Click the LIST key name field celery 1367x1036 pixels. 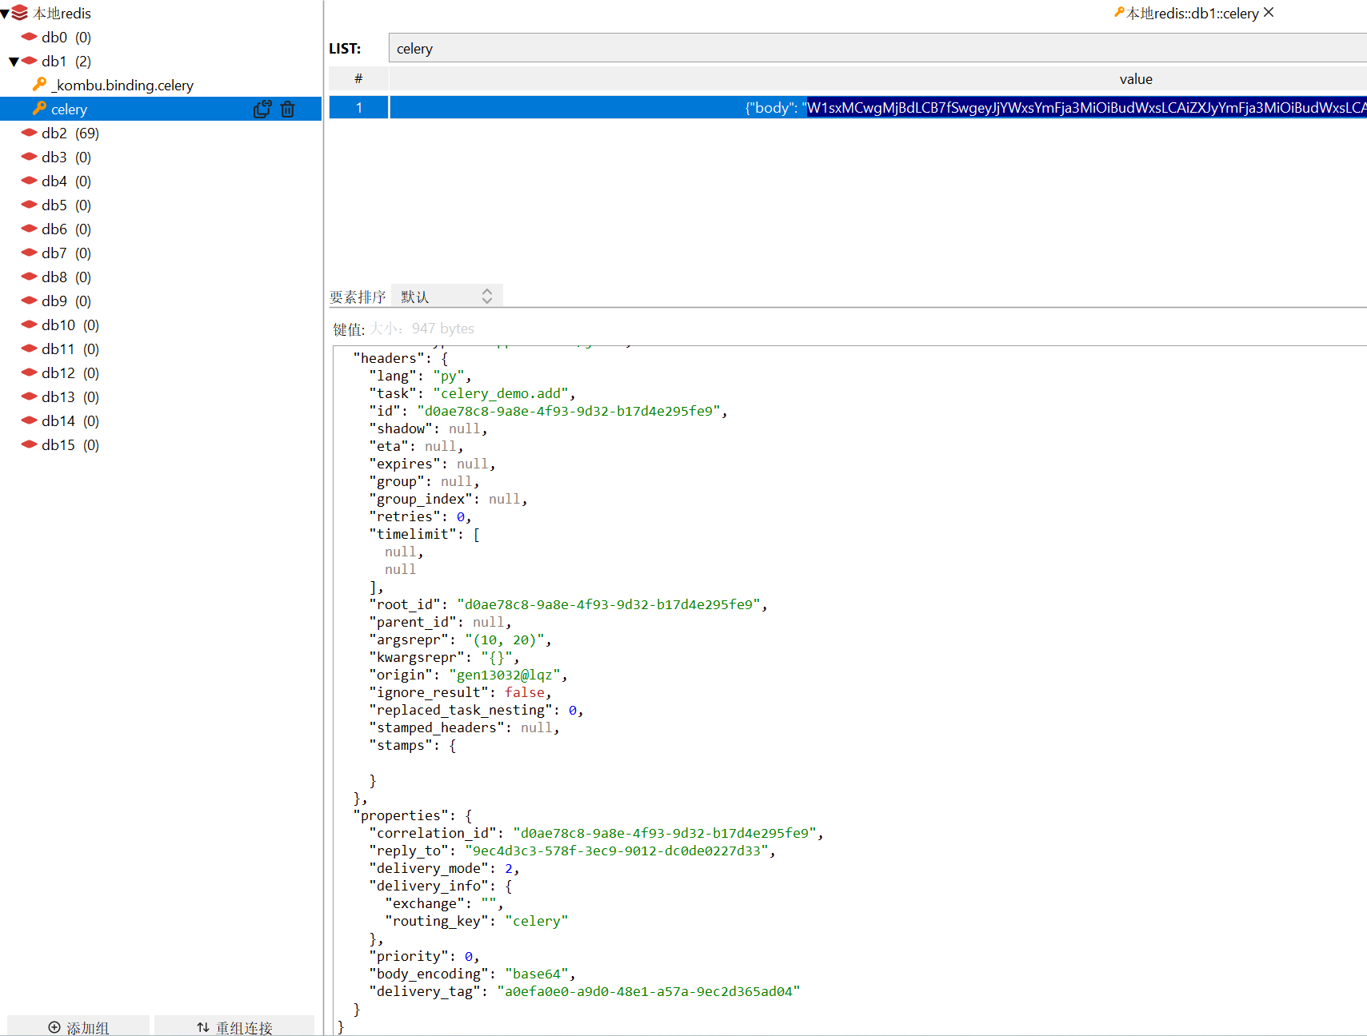[x=877, y=48]
